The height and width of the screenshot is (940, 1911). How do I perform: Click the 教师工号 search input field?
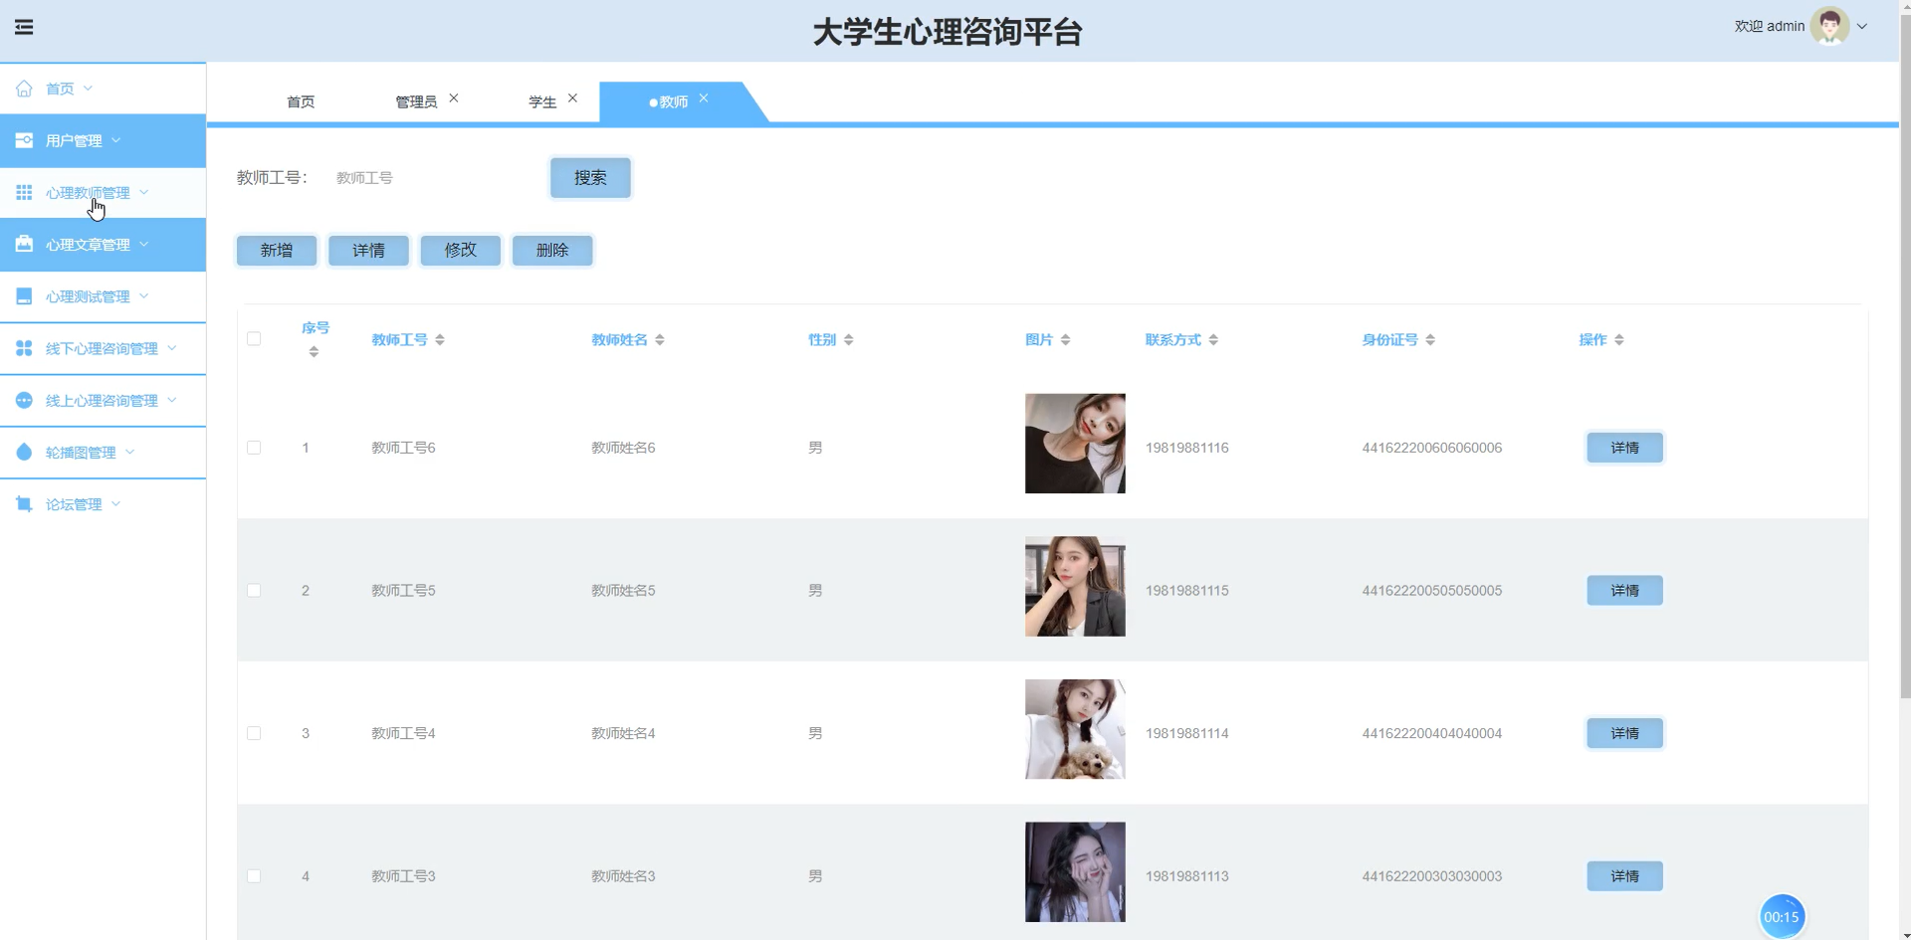click(x=418, y=177)
